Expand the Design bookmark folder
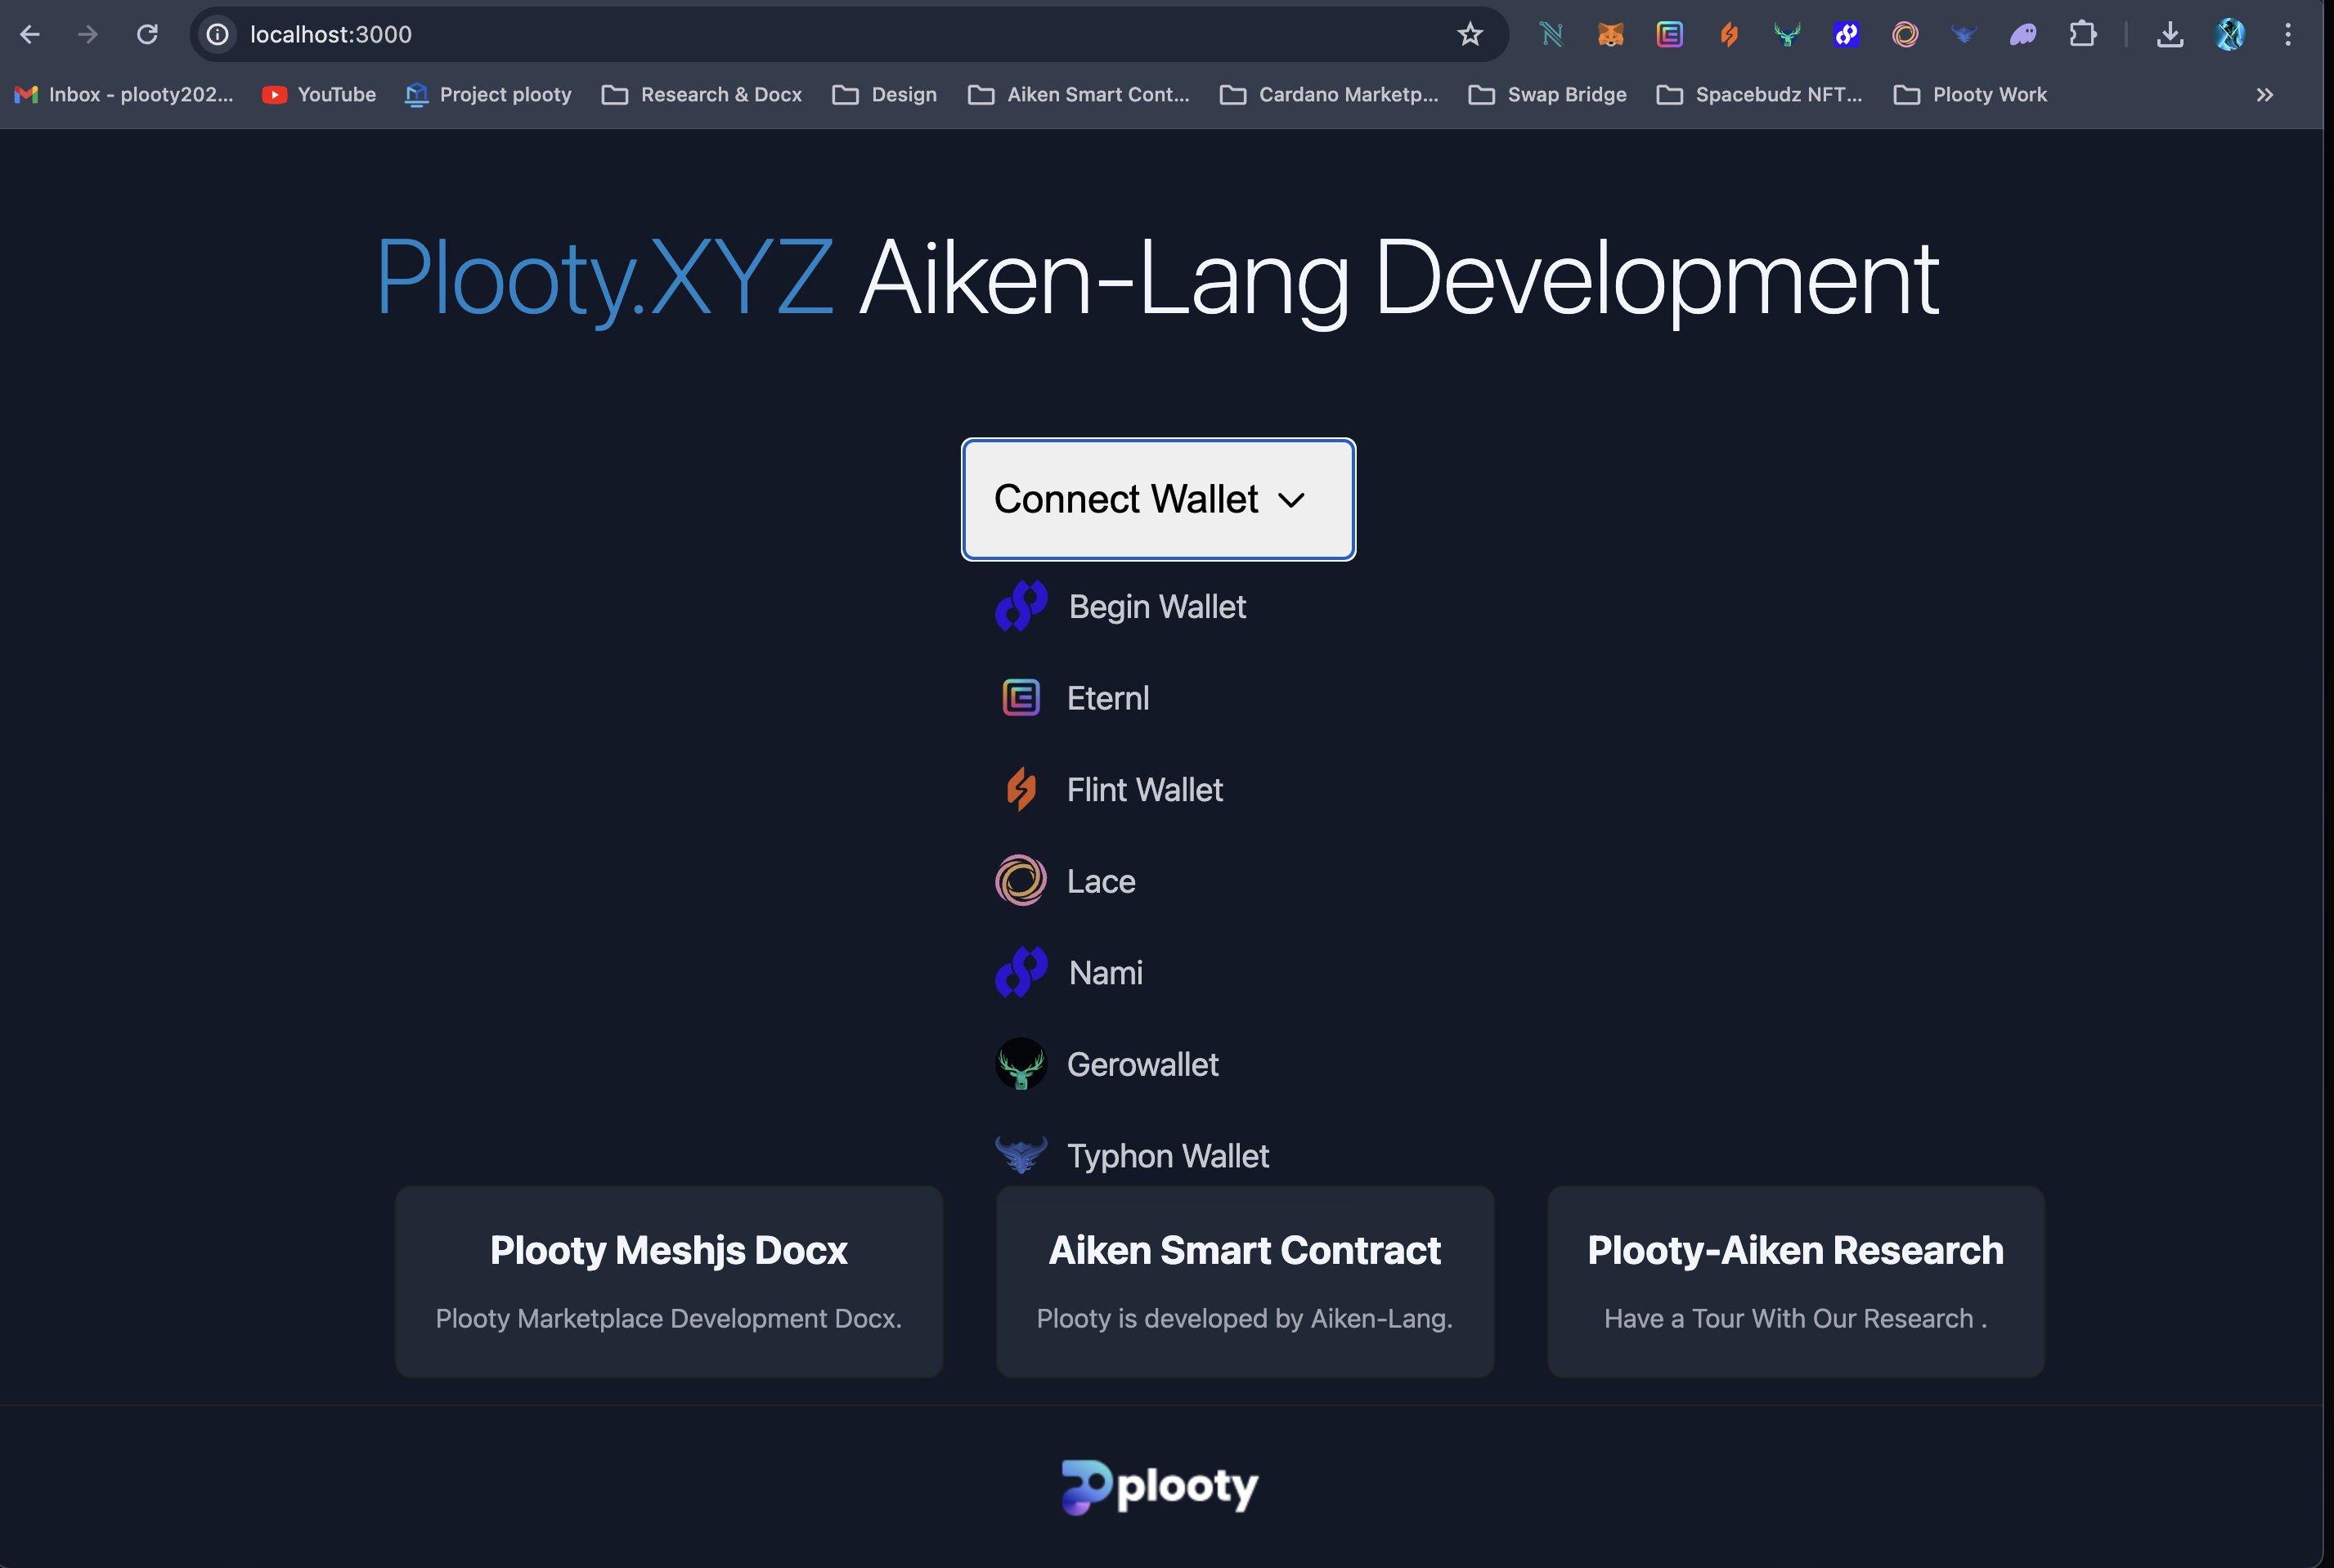The image size is (2334, 1568). tap(884, 95)
